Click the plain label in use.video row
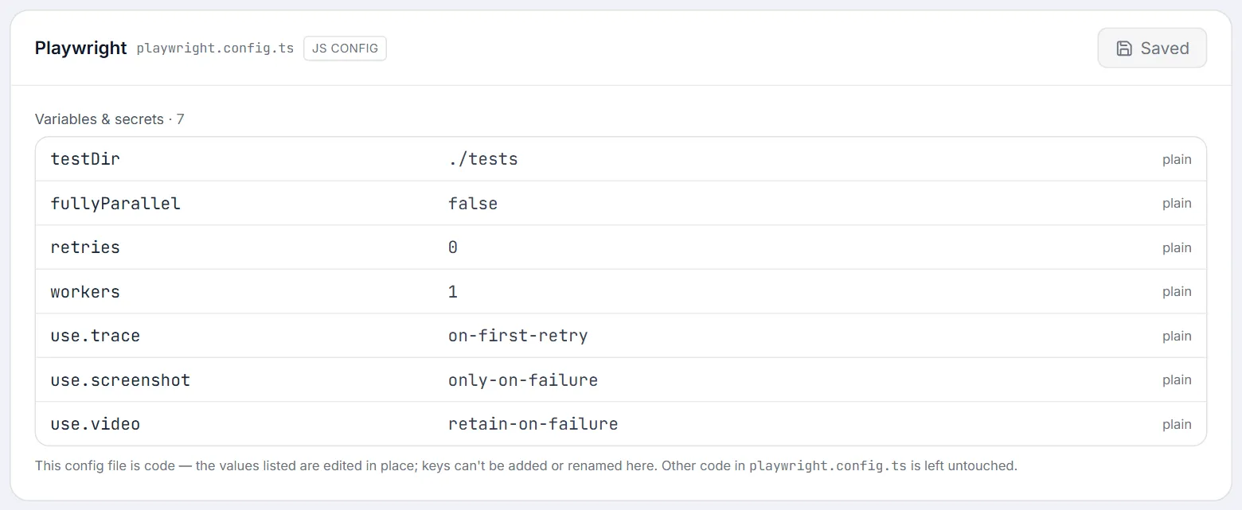Viewport: 1242px width, 510px height. (1177, 424)
